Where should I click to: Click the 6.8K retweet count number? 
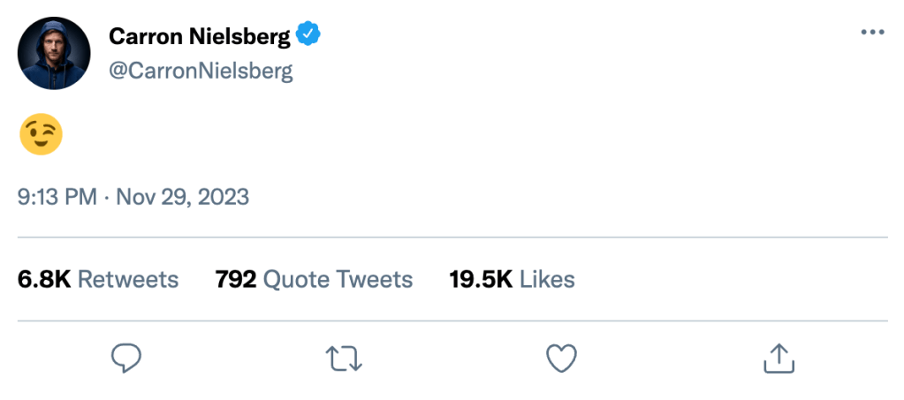(43, 280)
